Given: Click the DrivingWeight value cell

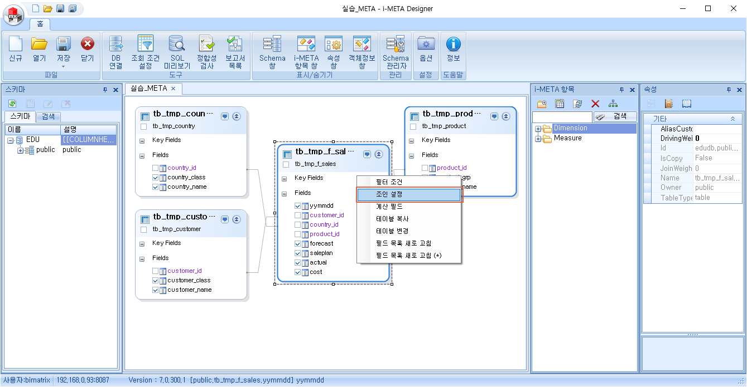Looking at the screenshot, I should pos(717,139).
